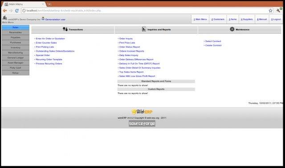Open the Demonstration user link
The width and height of the screenshot is (285, 168).
point(55,20)
